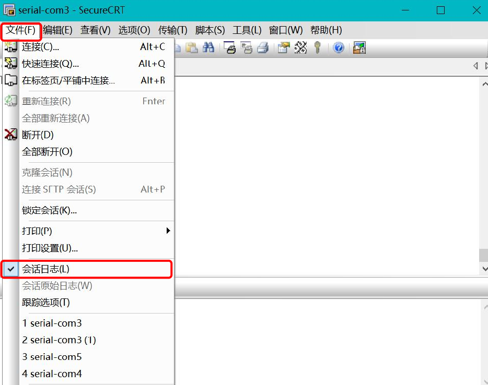Click the public key toolbar icon
Viewport: 488px width, 385px height.
(x=318, y=47)
